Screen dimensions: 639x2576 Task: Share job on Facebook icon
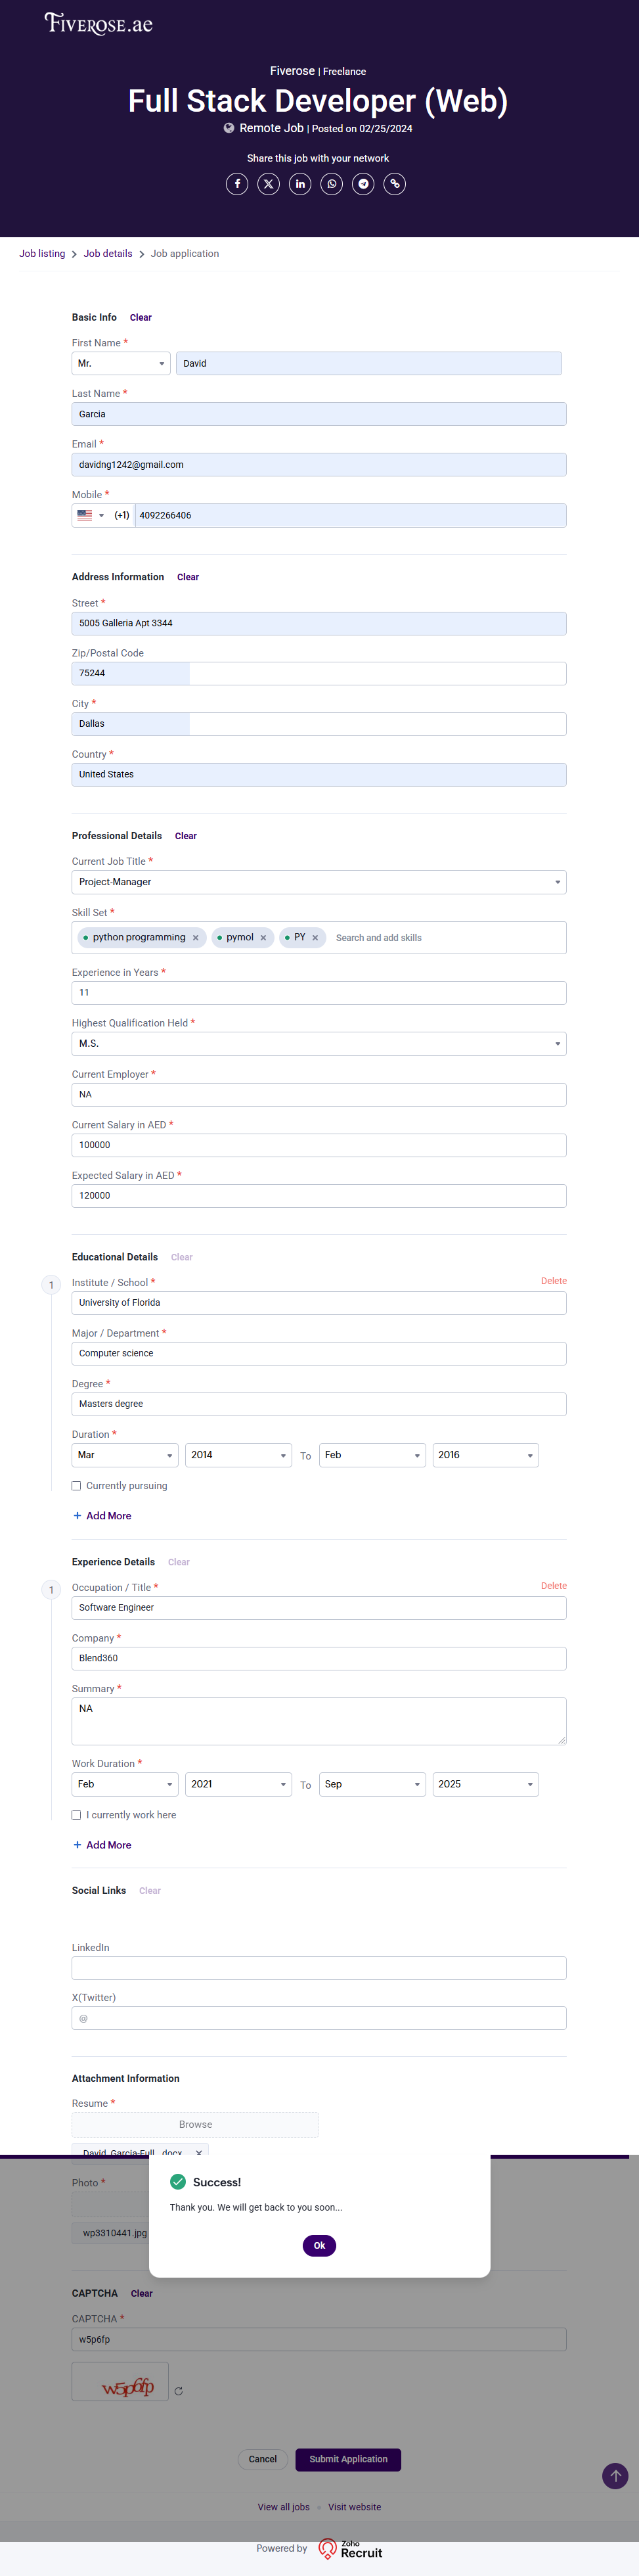(x=237, y=184)
